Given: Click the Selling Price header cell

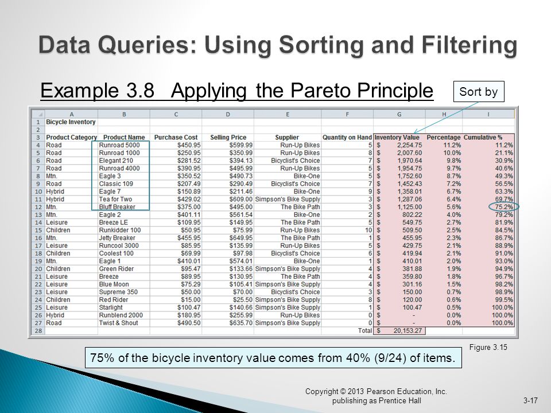Looking at the screenshot, I should click(x=228, y=137).
